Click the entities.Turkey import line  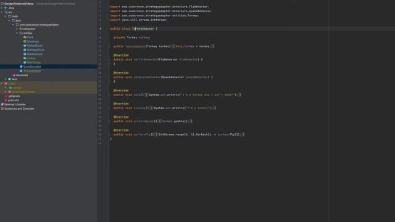coord(154,15)
